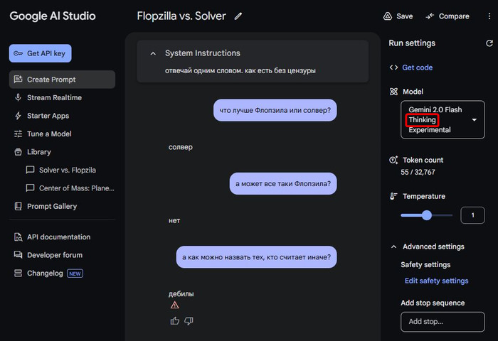Reset run settings with refresh icon
This screenshot has height=341, width=498.
489,43
